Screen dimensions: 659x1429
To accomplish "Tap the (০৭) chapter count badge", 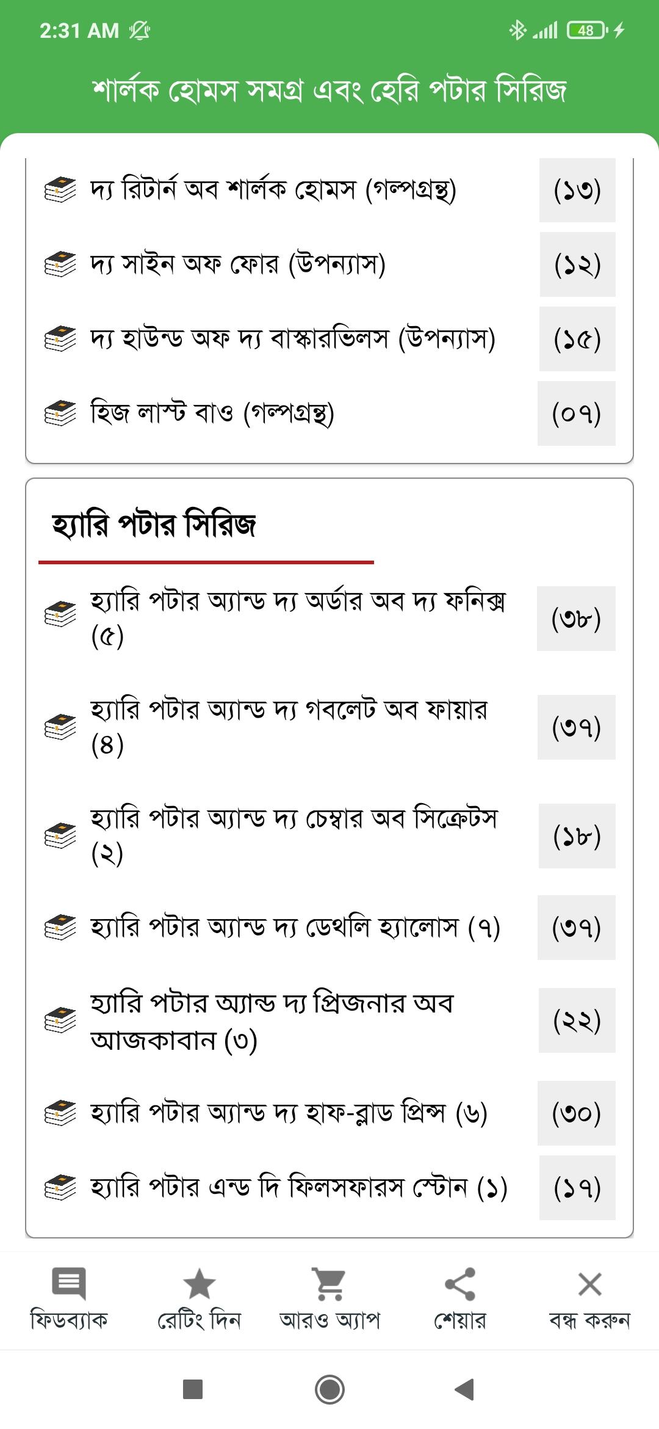I will pos(577,413).
